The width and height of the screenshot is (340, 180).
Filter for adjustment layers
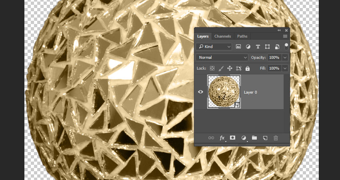[248, 47]
